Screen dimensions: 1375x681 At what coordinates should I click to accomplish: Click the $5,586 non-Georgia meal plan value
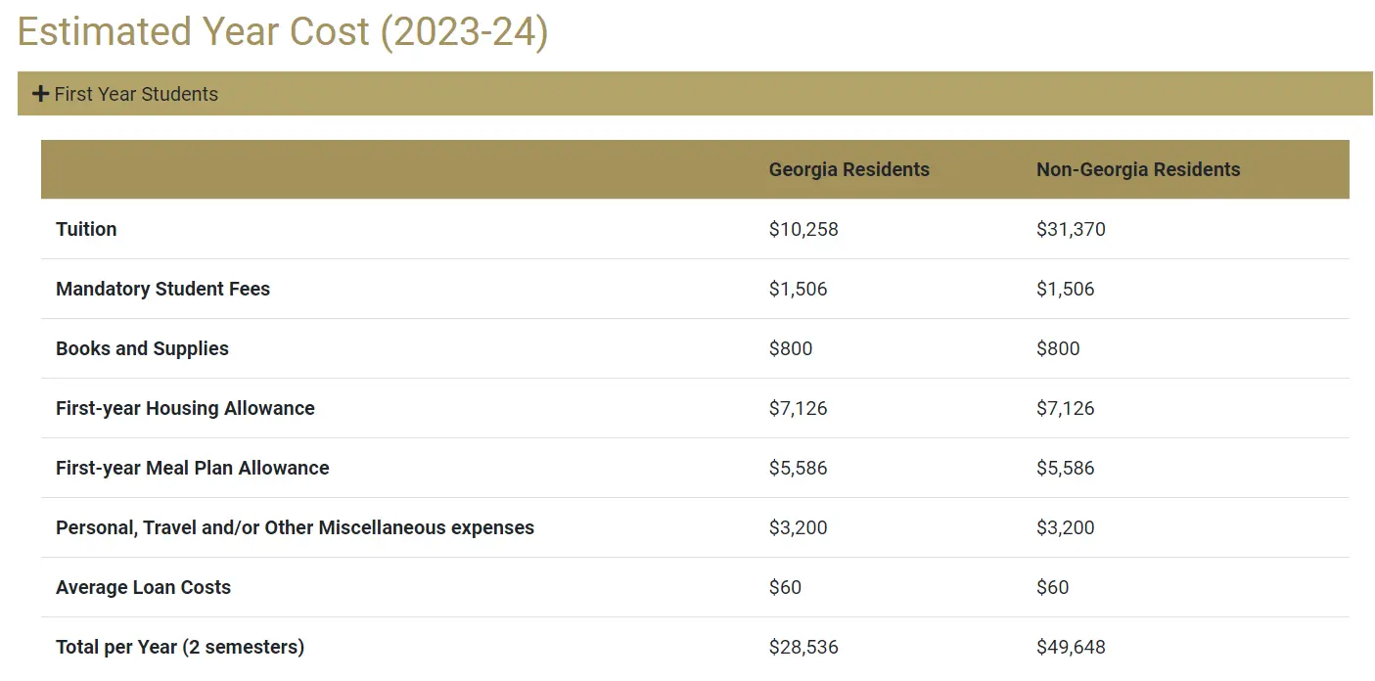[1065, 468]
